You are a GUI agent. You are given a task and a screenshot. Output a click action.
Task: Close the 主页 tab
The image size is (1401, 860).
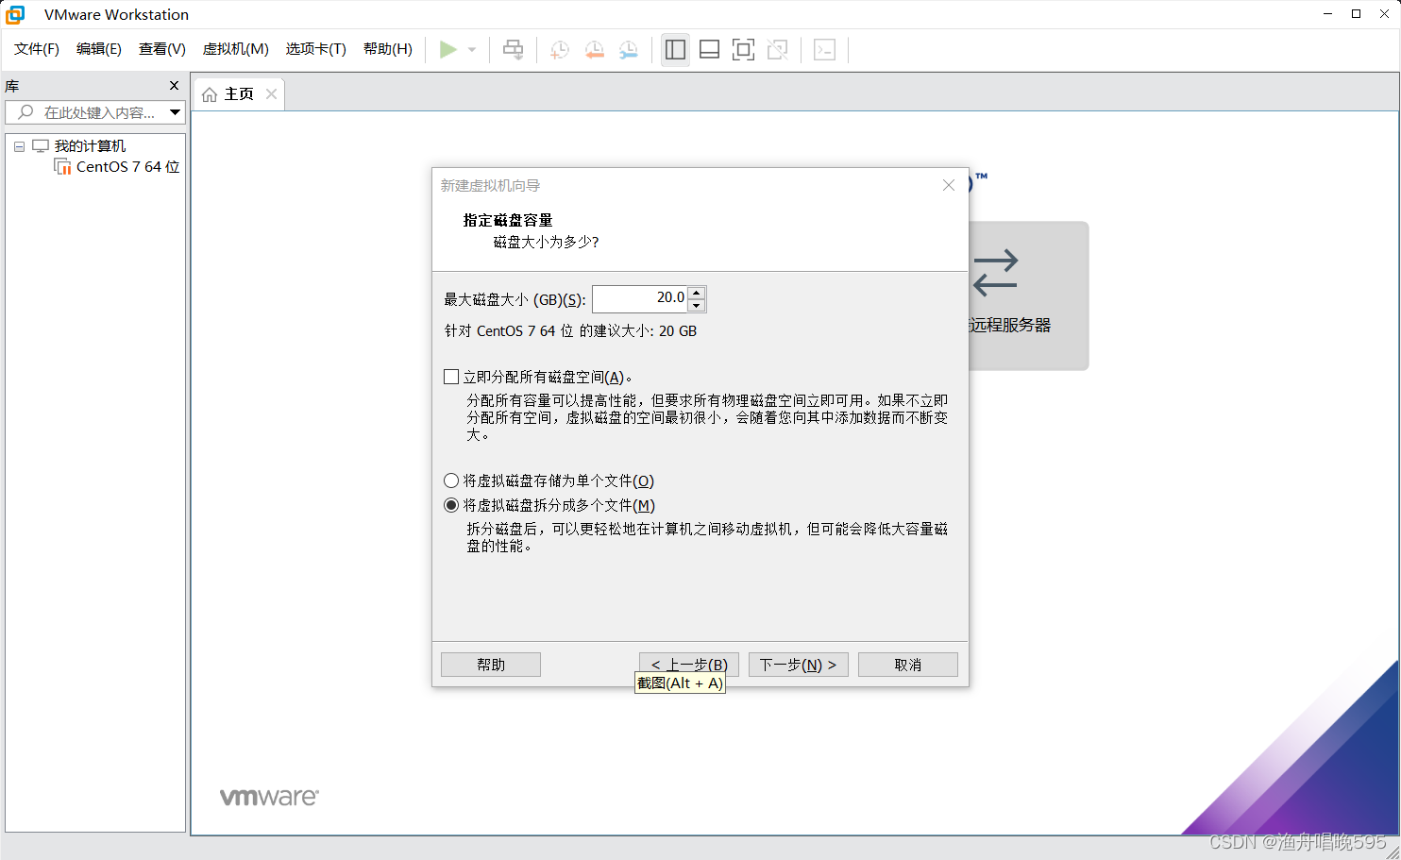(271, 93)
